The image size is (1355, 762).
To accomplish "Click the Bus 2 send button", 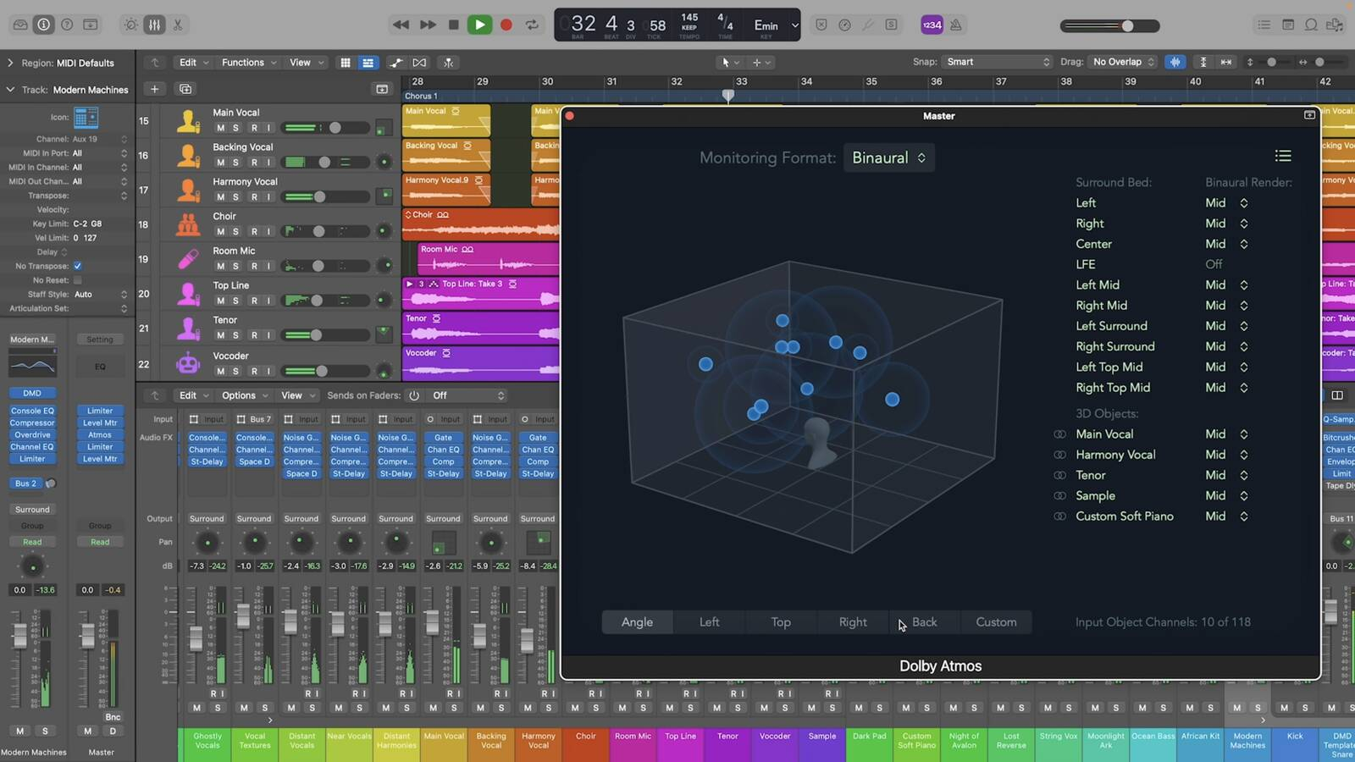I will point(25,483).
